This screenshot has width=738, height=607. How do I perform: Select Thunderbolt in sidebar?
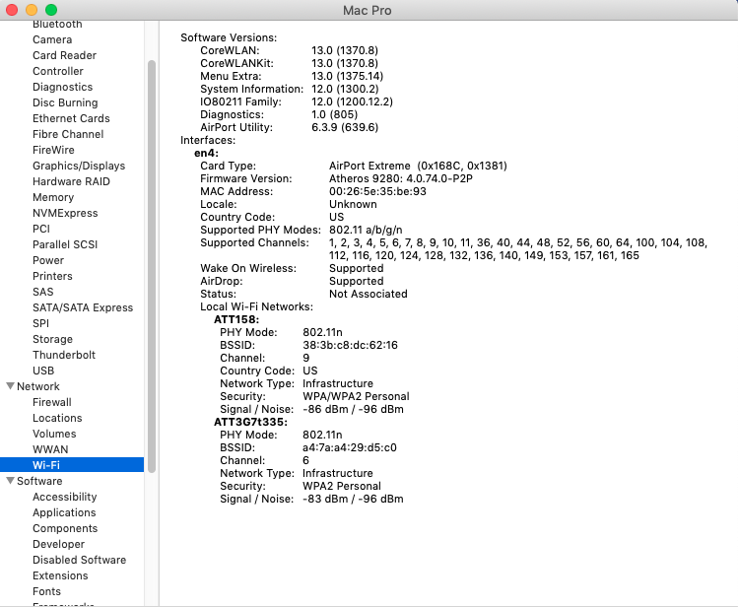(64, 355)
